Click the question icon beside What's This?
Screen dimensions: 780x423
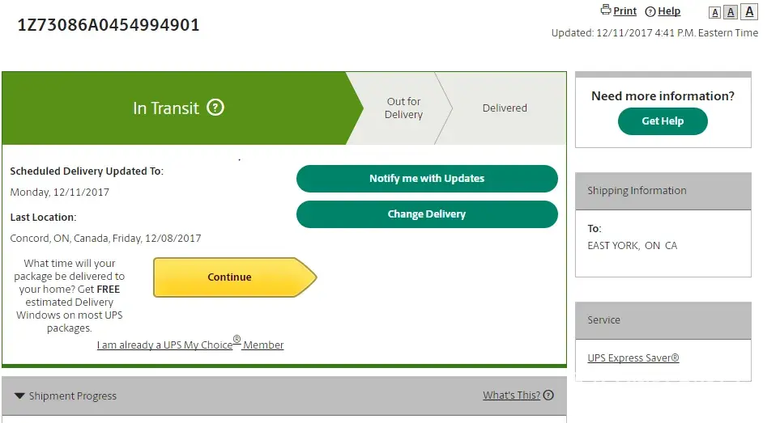[x=548, y=396]
